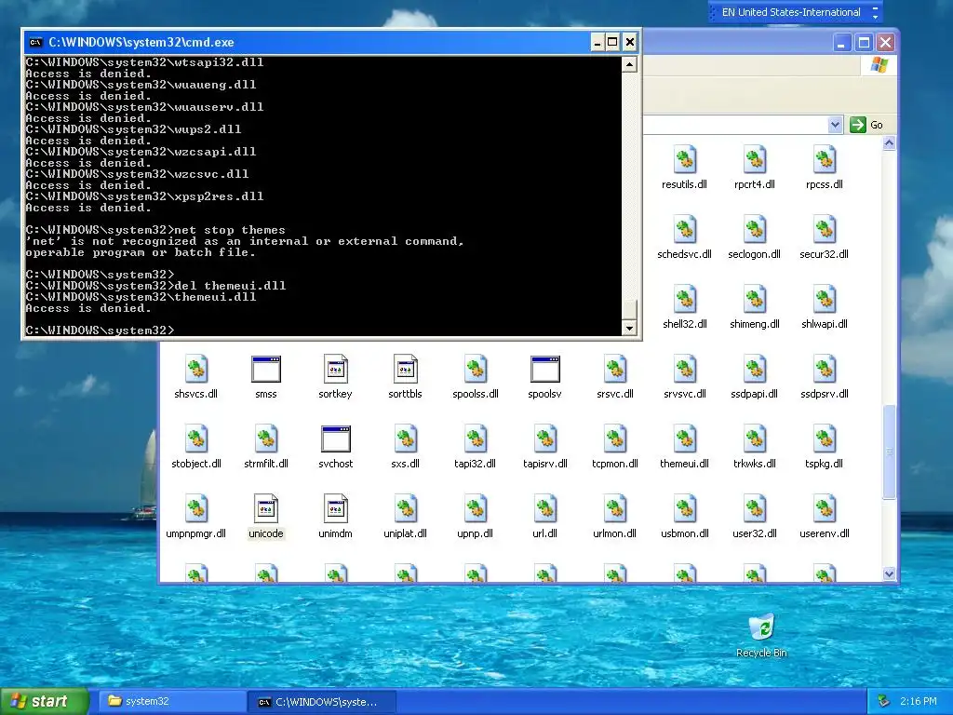
Task: Select the umpnpmgr.dll file icon
Action: 195,509
